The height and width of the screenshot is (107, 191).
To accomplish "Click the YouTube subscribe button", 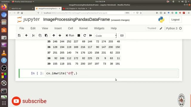I will click(x=29, y=101).
